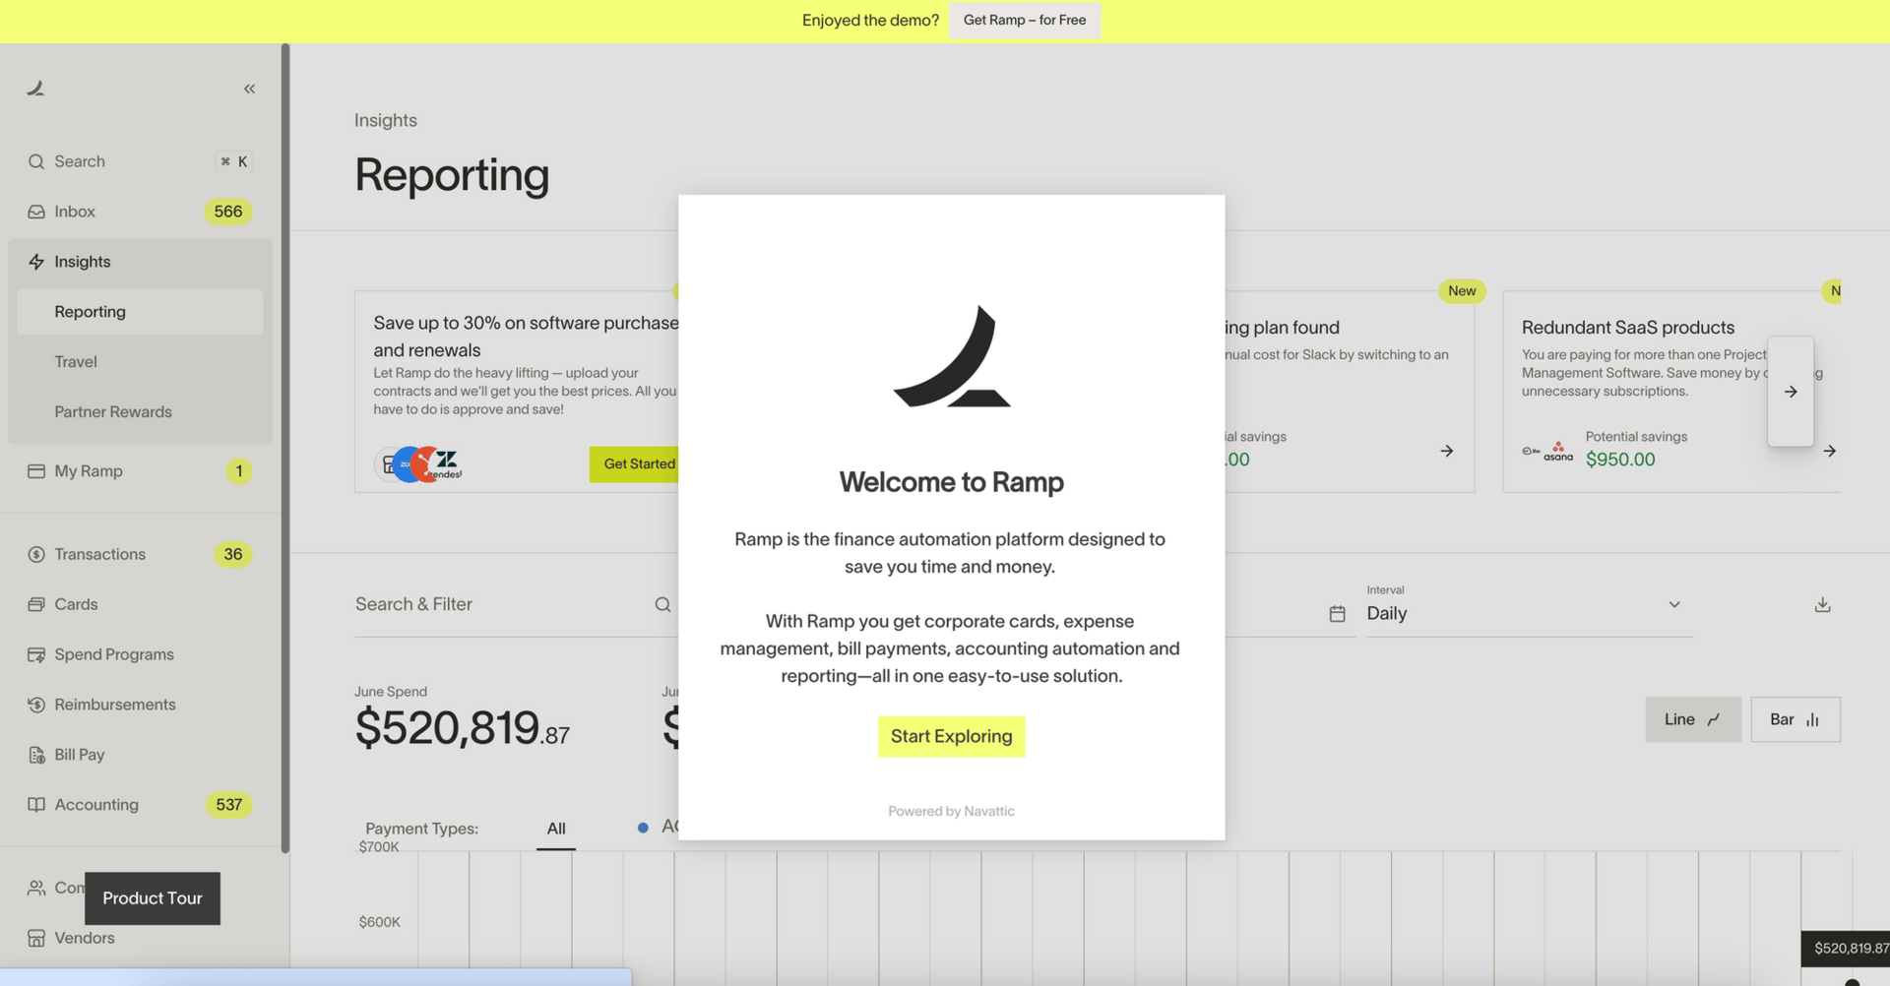Open the Inbox page

tap(140, 212)
